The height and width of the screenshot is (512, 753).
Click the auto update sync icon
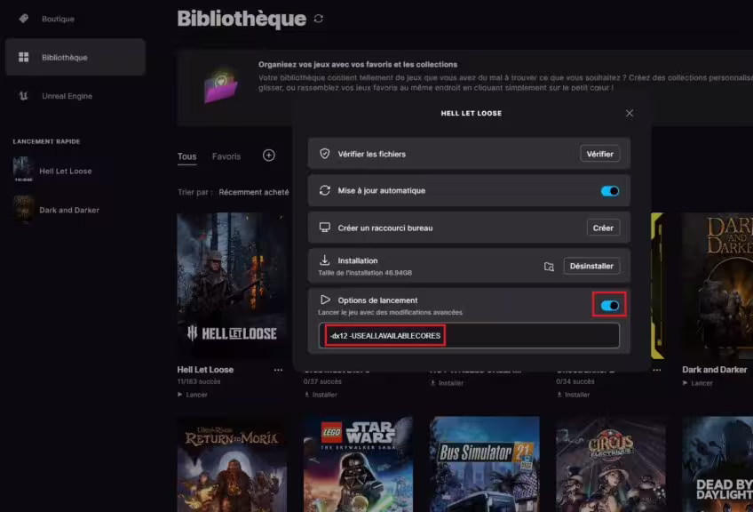click(325, 190)
